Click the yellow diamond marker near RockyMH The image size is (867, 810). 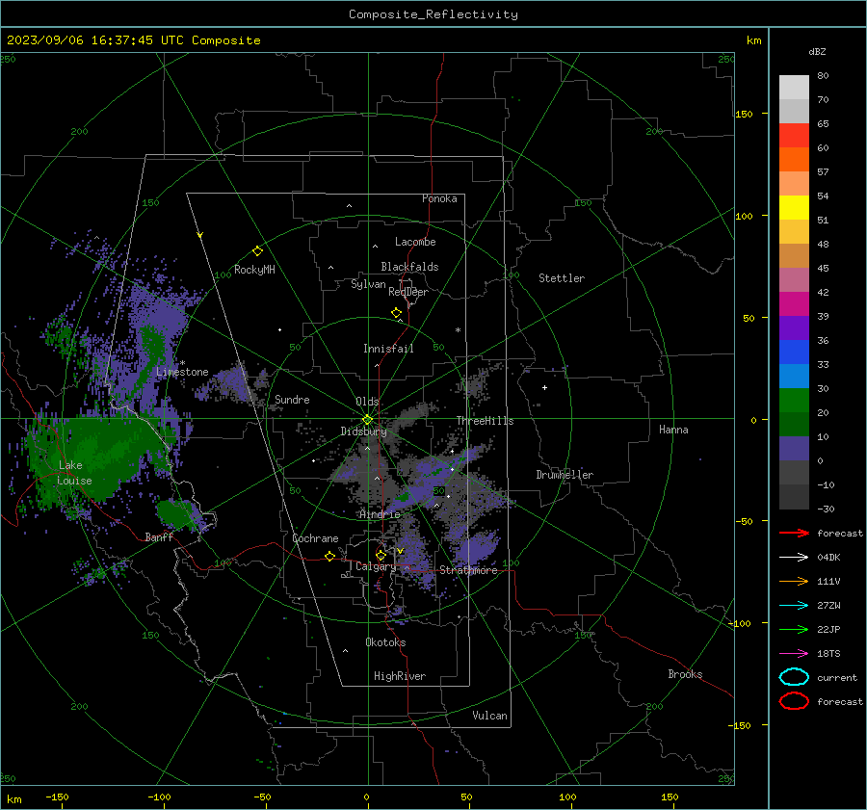click(257, 251)
